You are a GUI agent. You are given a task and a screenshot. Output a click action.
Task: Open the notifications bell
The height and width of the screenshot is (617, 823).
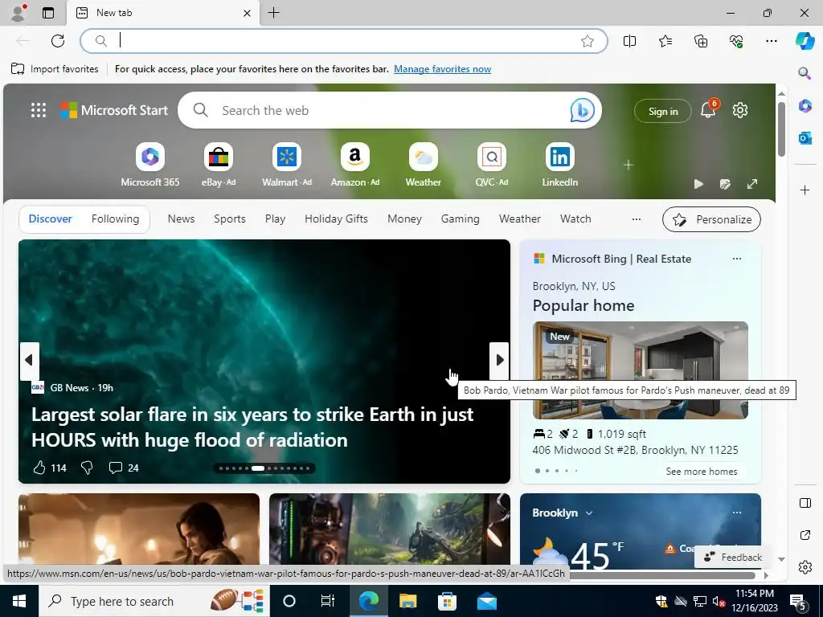[708, 110]
